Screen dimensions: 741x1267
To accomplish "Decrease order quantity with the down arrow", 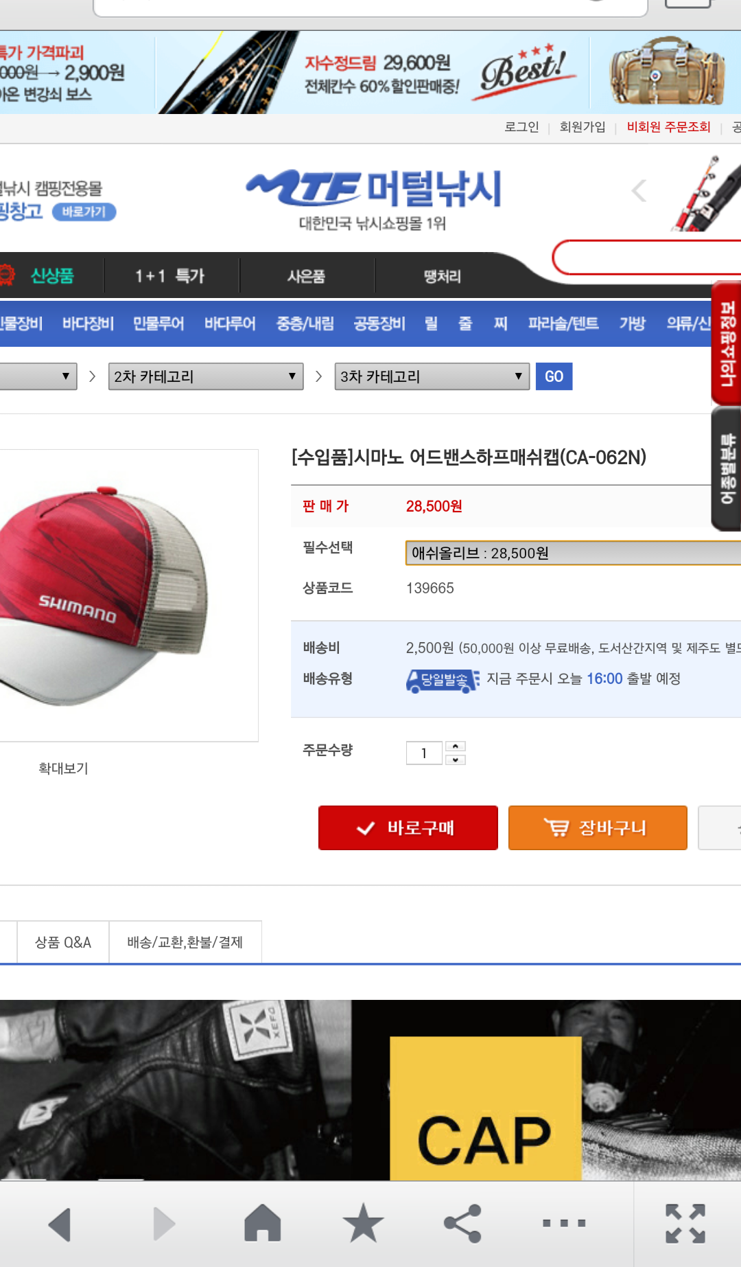I will [x=456, y=760].
